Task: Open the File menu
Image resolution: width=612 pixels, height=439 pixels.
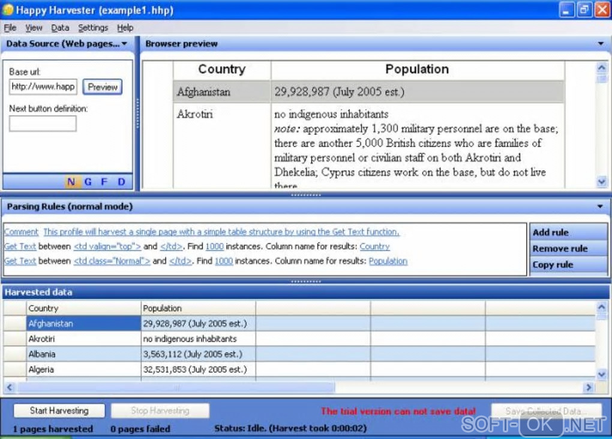Action: [10, 28]
